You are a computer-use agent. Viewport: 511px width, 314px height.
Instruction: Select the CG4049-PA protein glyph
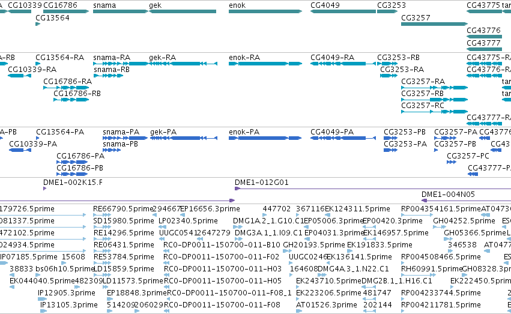pos(343,138)
